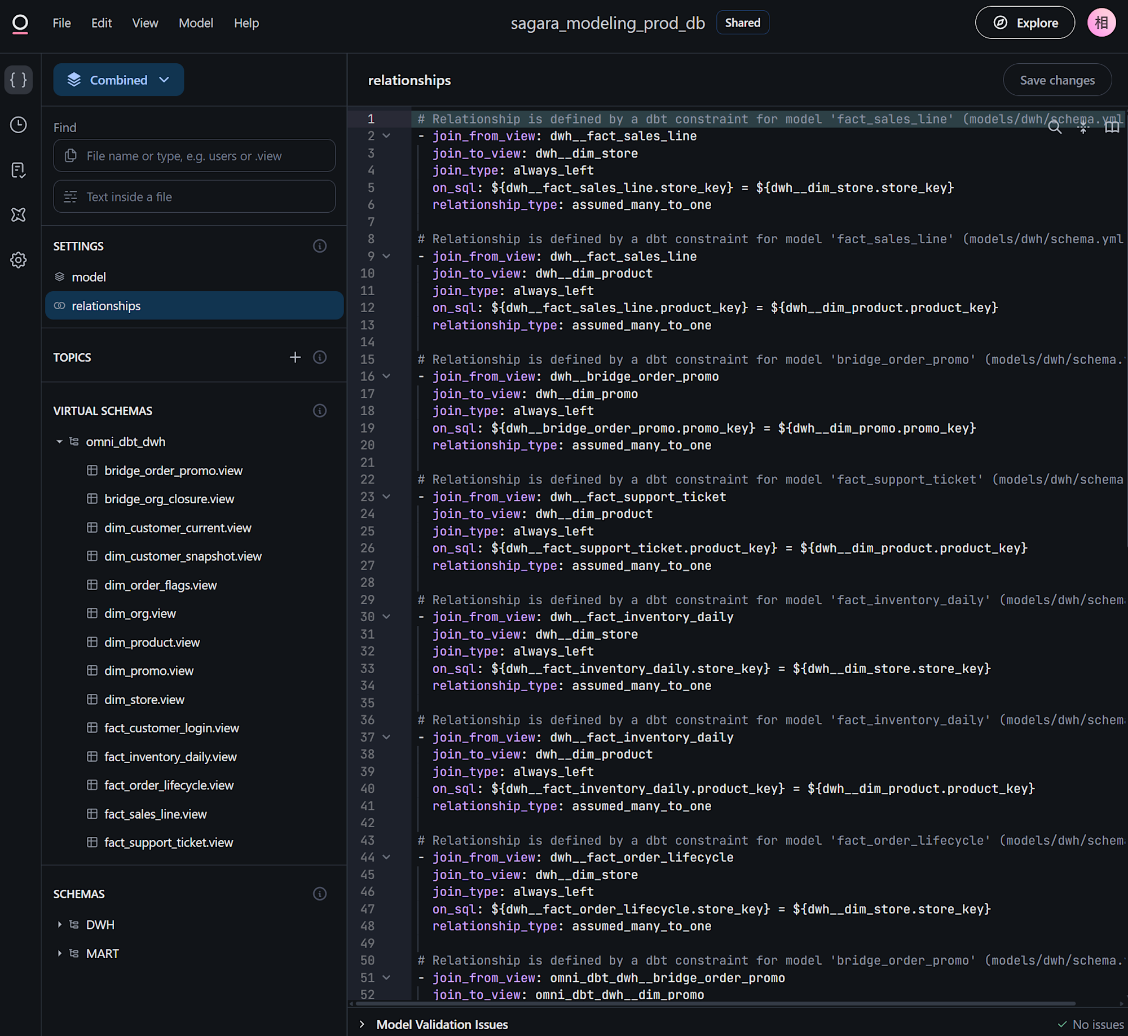
Task: Fold the code block at line 16
Action: pyautogui.click(x=386, y=376)
